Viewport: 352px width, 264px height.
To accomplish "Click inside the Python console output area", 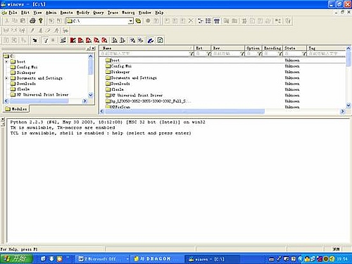I will pyautogui.click(x=178, y=181).
